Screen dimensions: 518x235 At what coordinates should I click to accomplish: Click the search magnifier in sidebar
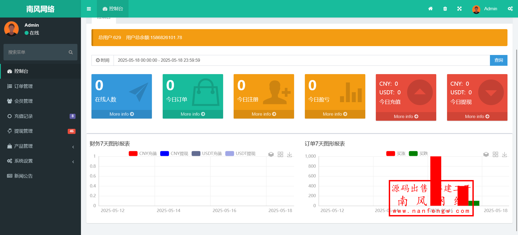pos(71,52)
